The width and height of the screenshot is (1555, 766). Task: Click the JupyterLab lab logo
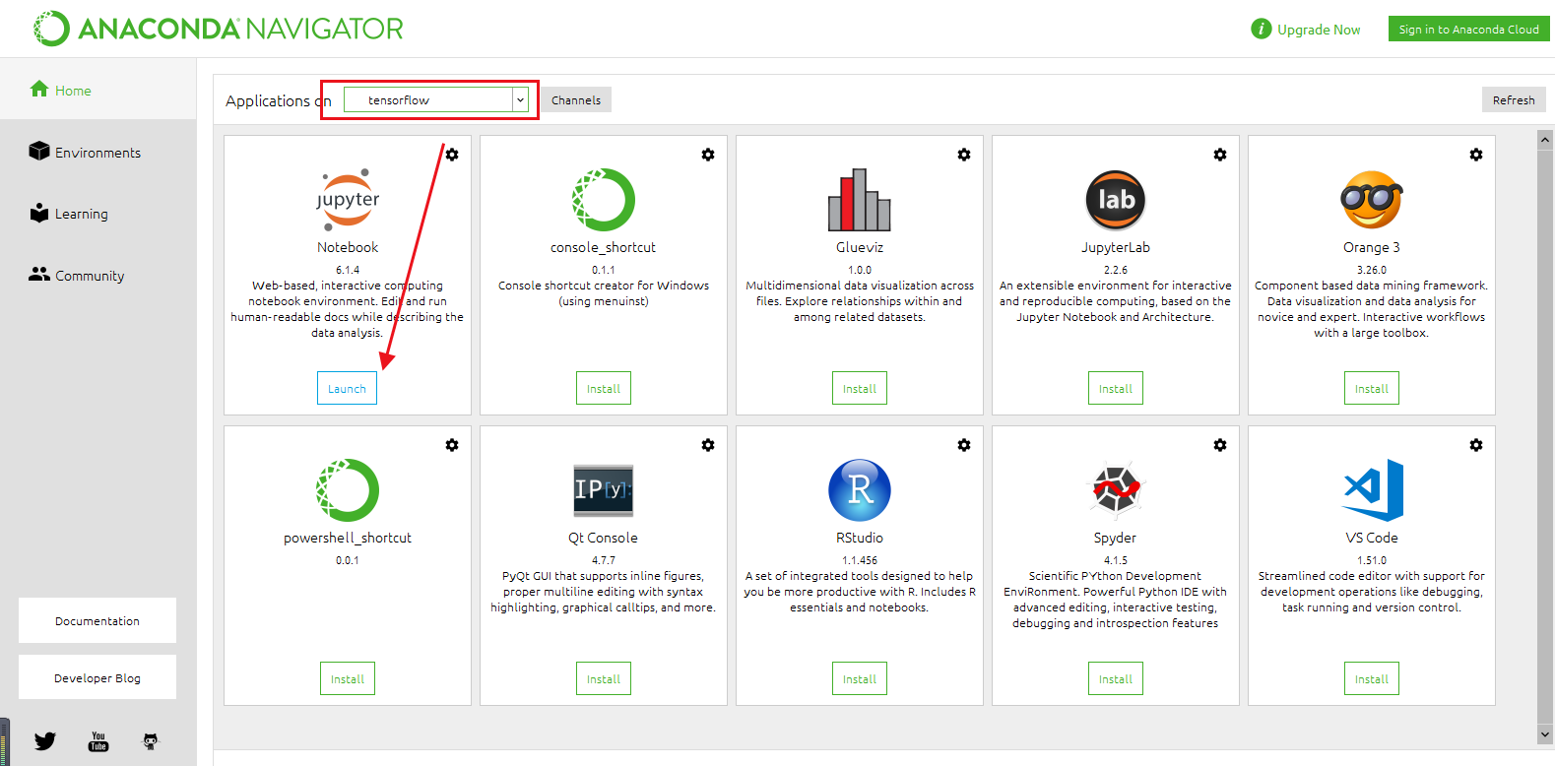(x=1116, y=200)
